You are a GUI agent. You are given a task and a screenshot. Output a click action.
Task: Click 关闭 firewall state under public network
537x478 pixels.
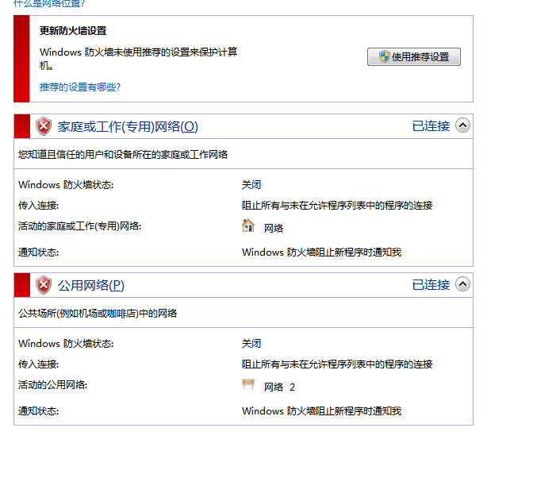251,344
